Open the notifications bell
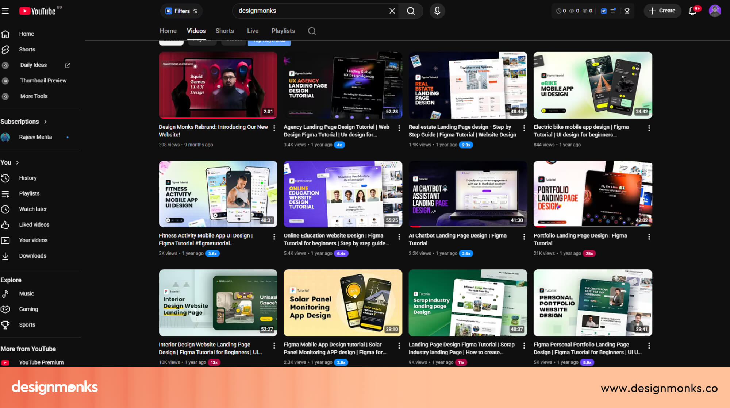The width and height of the screenshot is (730, 408). tap(692, 11)
